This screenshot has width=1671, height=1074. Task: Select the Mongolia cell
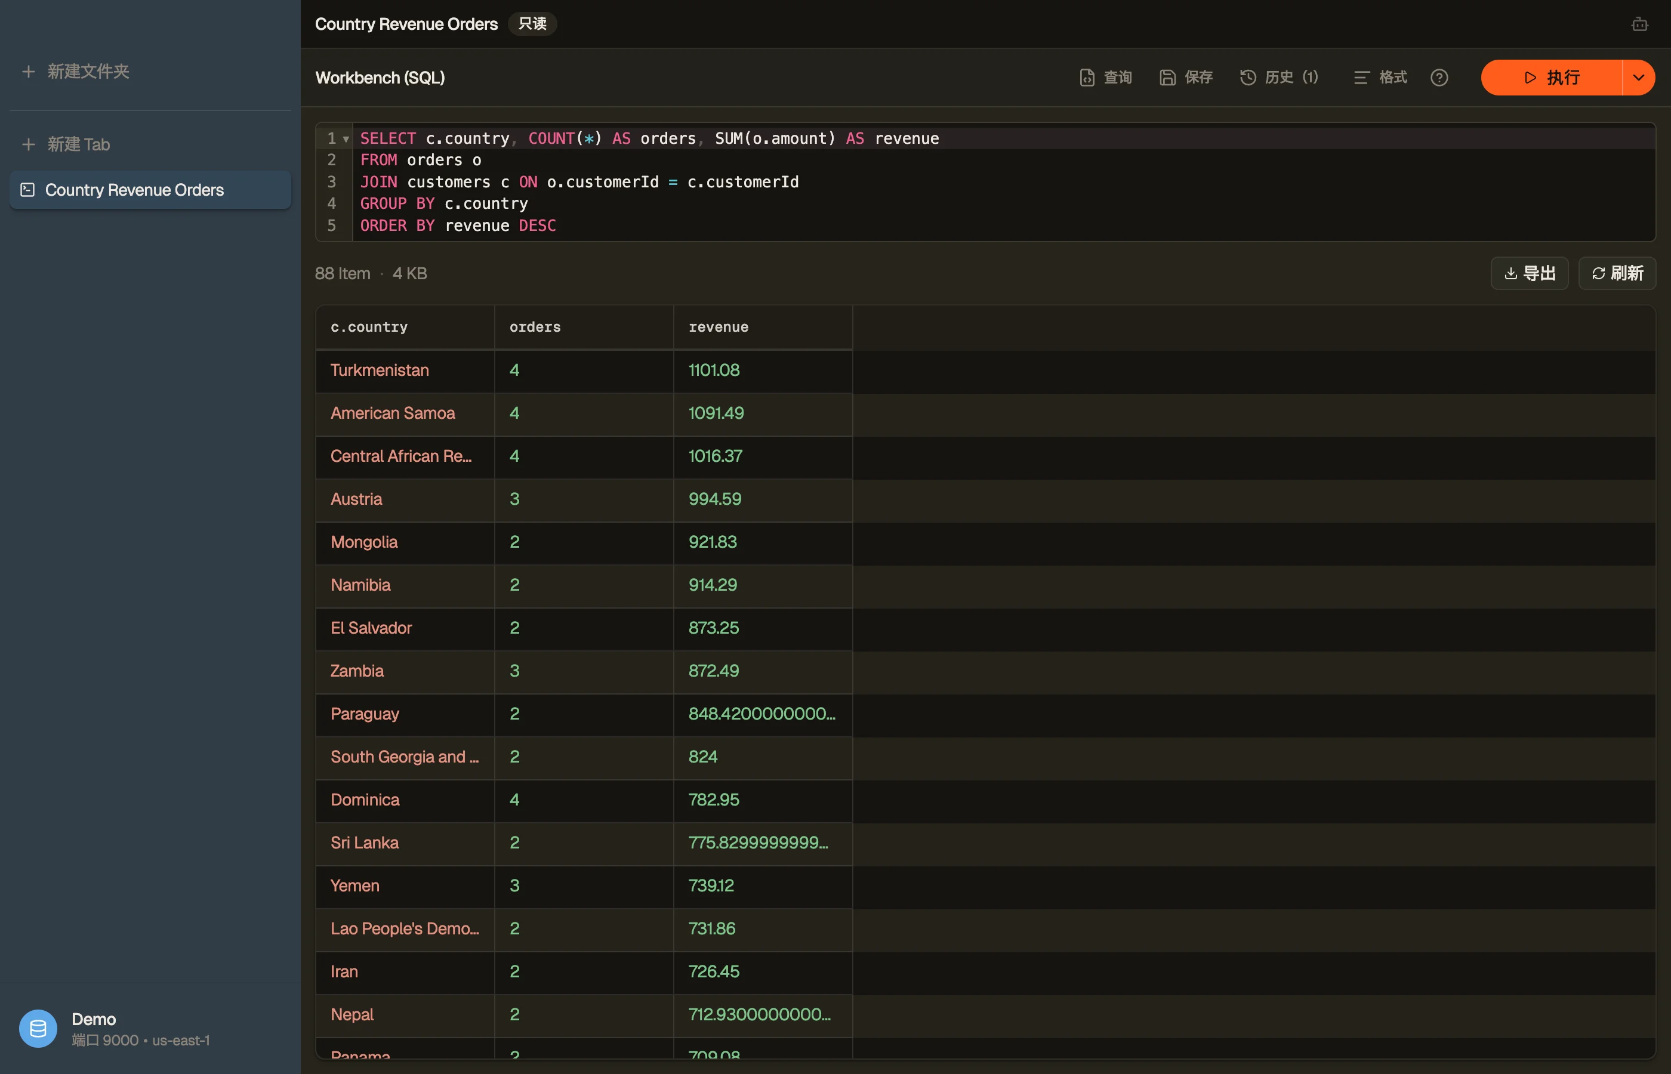coord(405,542)
